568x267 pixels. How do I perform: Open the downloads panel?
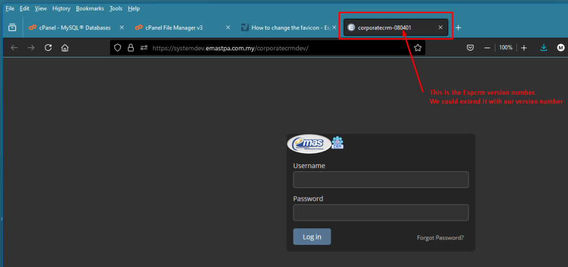point(544,48)
